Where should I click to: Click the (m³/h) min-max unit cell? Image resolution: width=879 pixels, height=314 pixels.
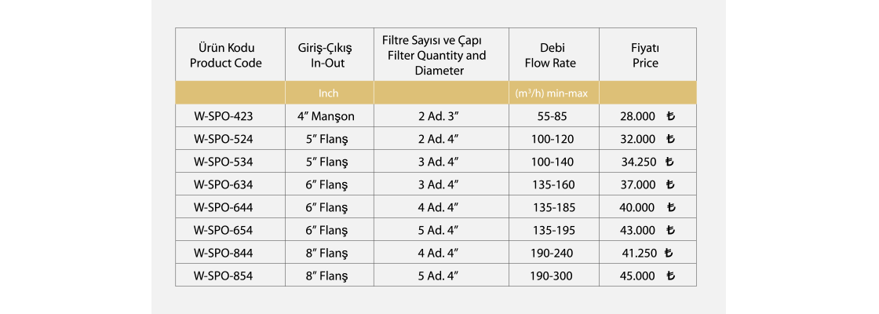(553, 93)
